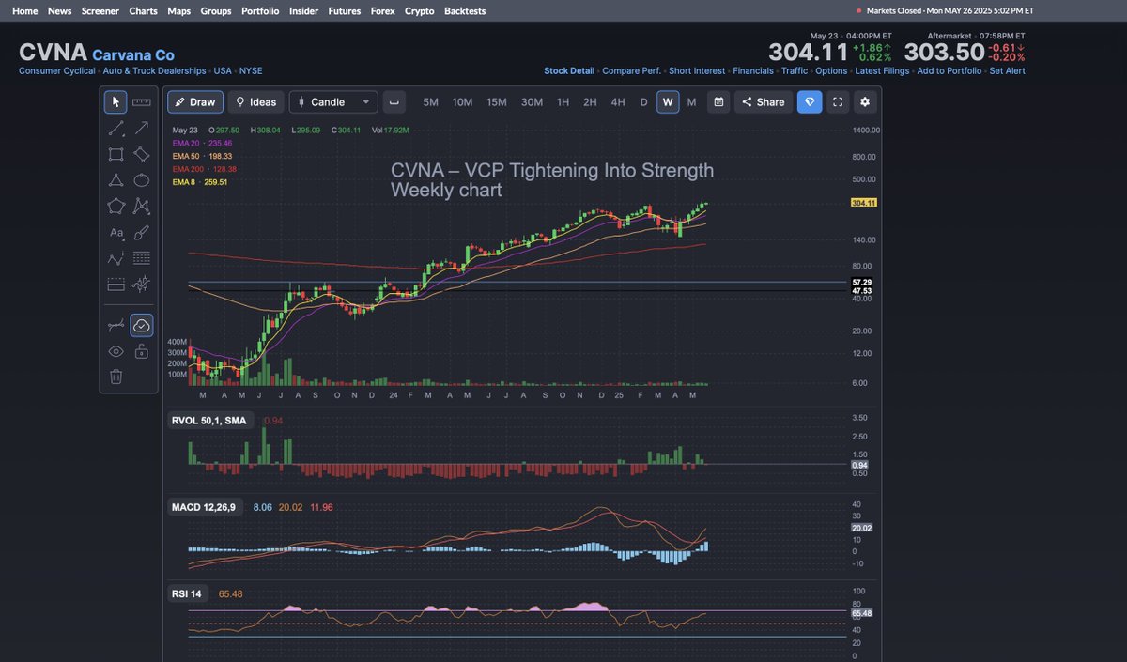Open the Ideas dropdown

pyautogui.click(x=255, y=101)
